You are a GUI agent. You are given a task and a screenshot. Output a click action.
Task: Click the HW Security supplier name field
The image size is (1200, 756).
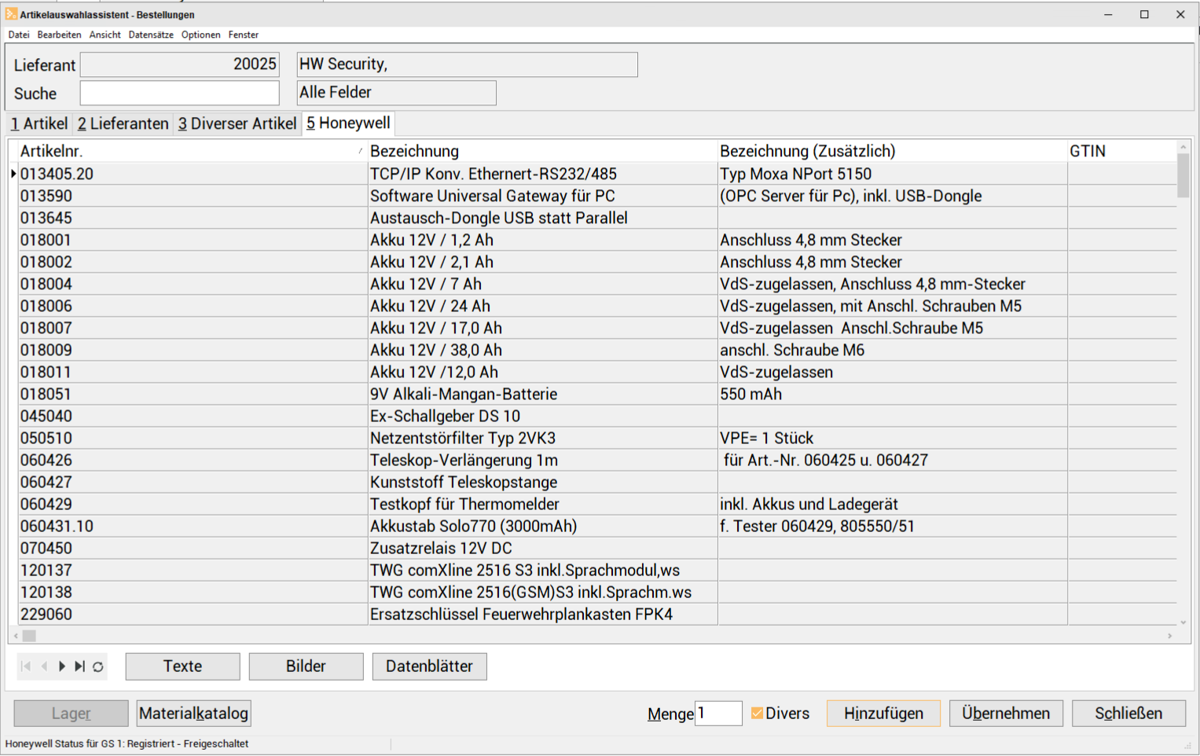tap(467, 64)
